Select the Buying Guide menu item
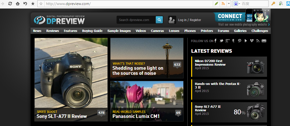This screenshot has height=126, width=290. pos(92,31)
